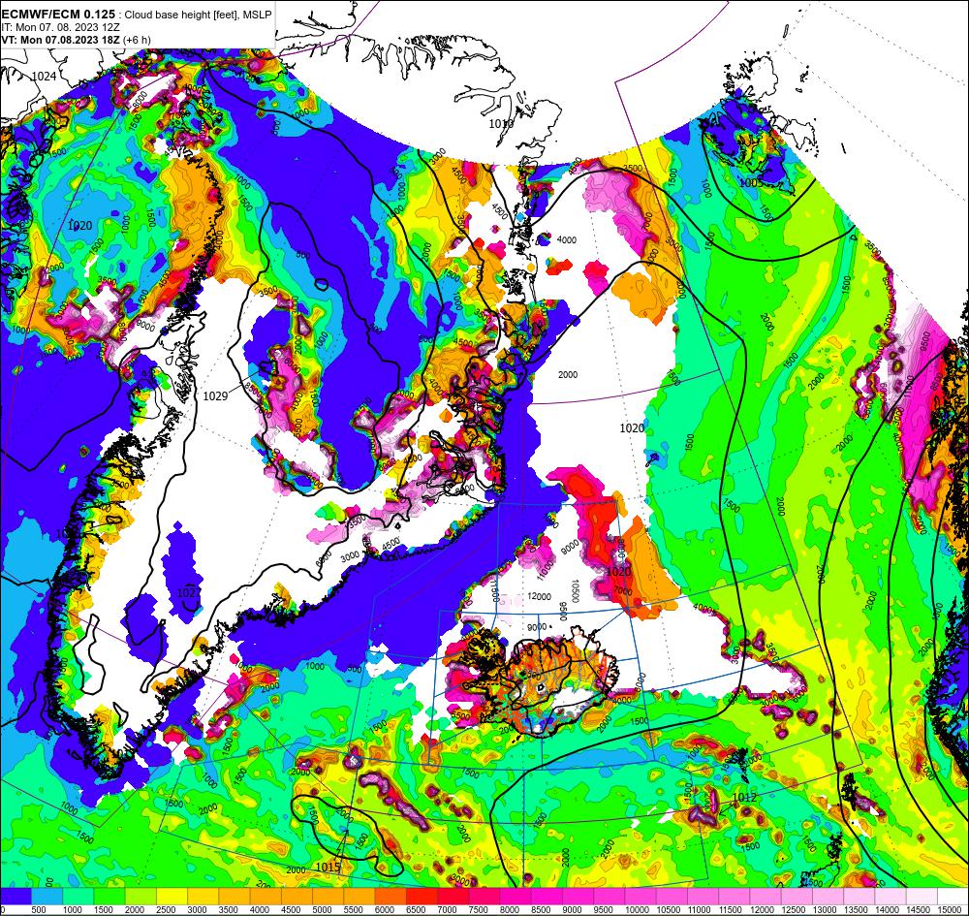Viewport: 969px width, 916px height.
Task: Click the 1024 pressure label
Action: 44,76
